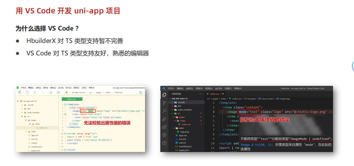The width and height of the screenshot is (354, 166).
Task: Select manifest.json in HBuilderX tree
Action: 37,147
